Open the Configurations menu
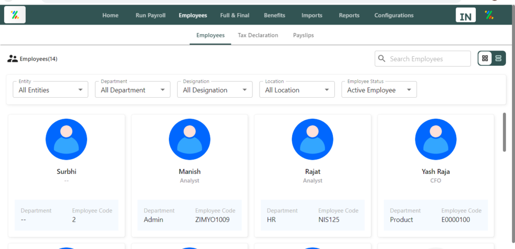The image size is (515, 249). pyautogui.click(x=394, y=16)
